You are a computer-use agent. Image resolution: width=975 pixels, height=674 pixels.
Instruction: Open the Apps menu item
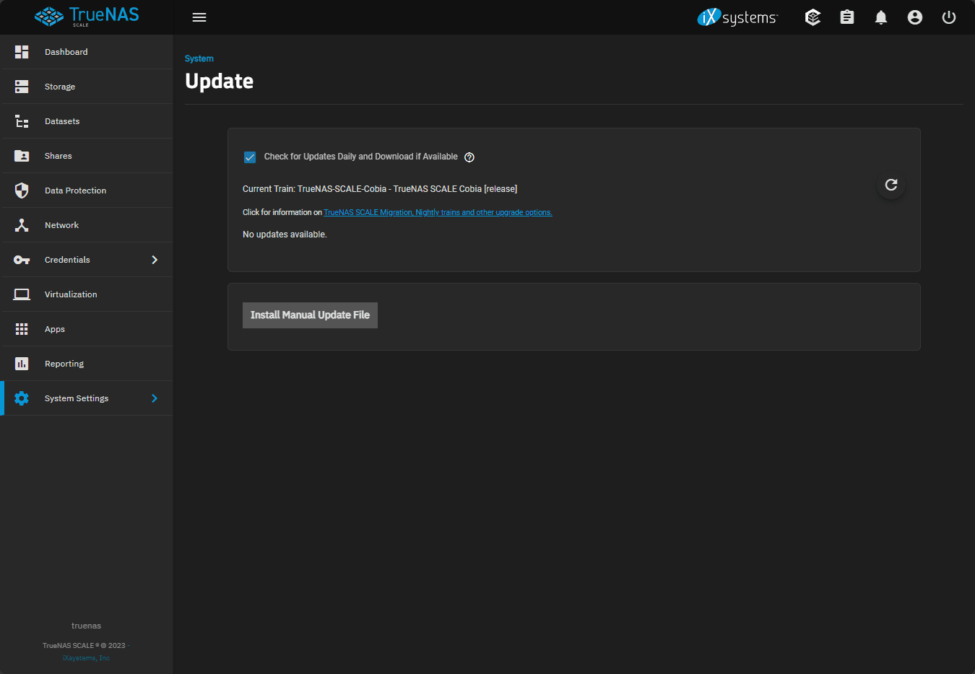[87, 329]
